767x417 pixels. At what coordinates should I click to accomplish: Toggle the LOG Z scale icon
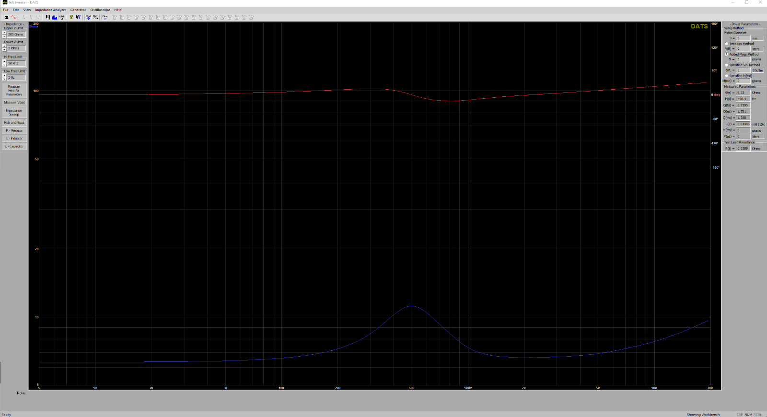coord(62,17)
